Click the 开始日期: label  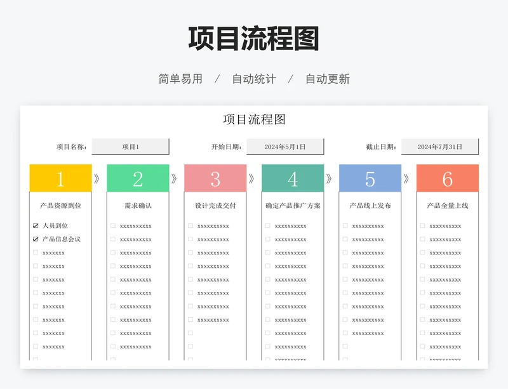pyautogui.click(x=227, y=147)
